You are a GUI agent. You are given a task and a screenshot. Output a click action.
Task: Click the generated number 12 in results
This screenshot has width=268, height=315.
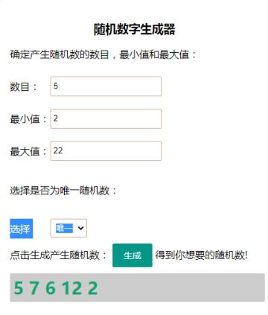[71, 288]
